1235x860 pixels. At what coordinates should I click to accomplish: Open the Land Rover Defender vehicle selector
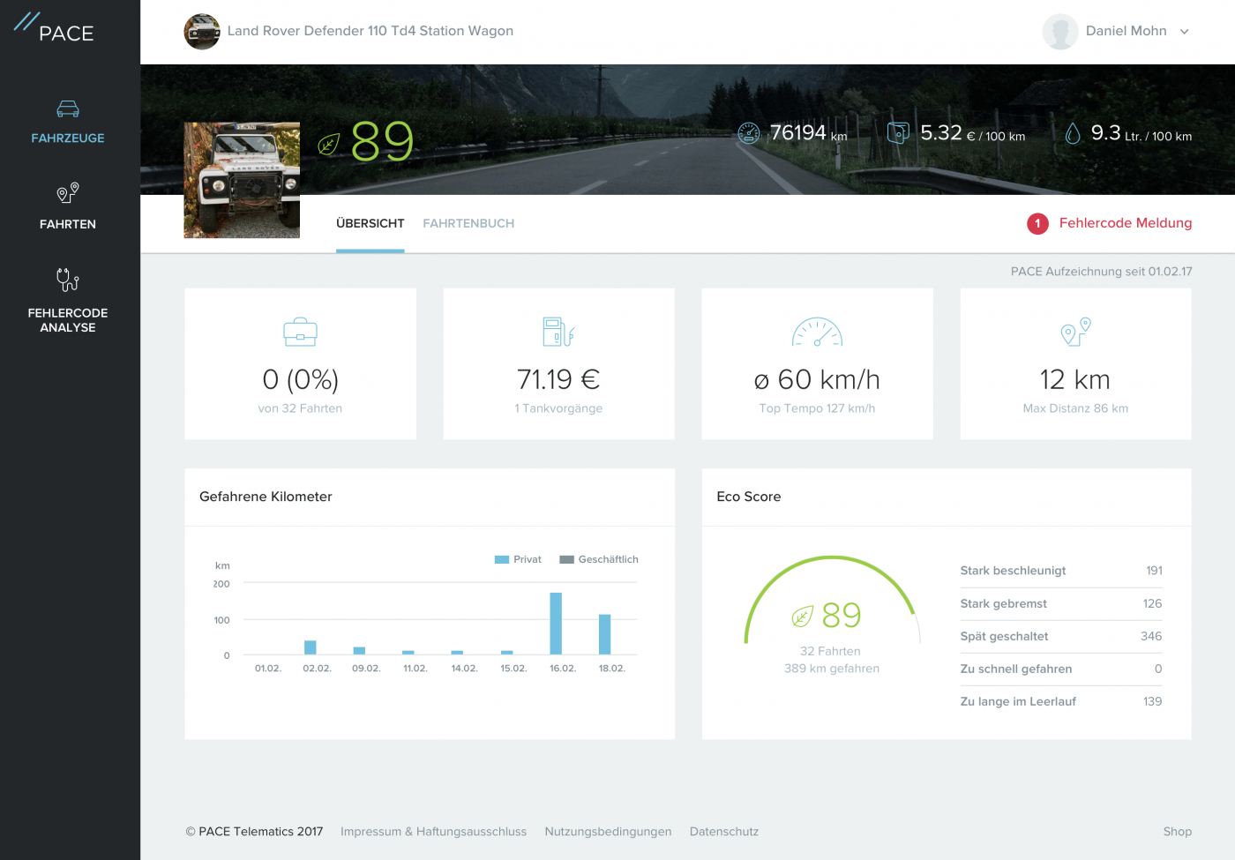349,32
